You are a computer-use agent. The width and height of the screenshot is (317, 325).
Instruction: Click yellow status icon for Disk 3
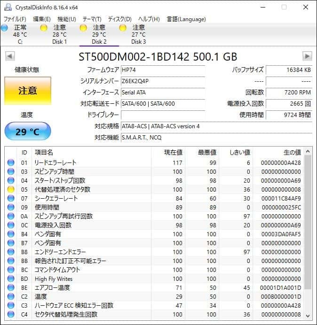click(123, 28)
